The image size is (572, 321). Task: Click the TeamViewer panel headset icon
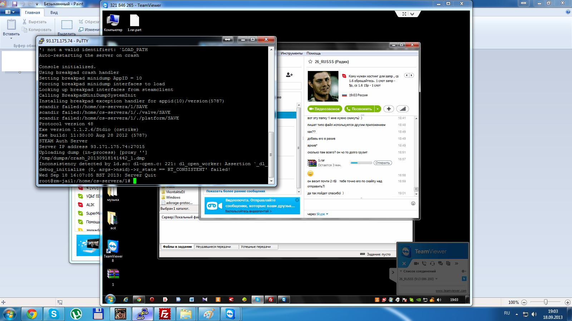(x=432, y=263)
